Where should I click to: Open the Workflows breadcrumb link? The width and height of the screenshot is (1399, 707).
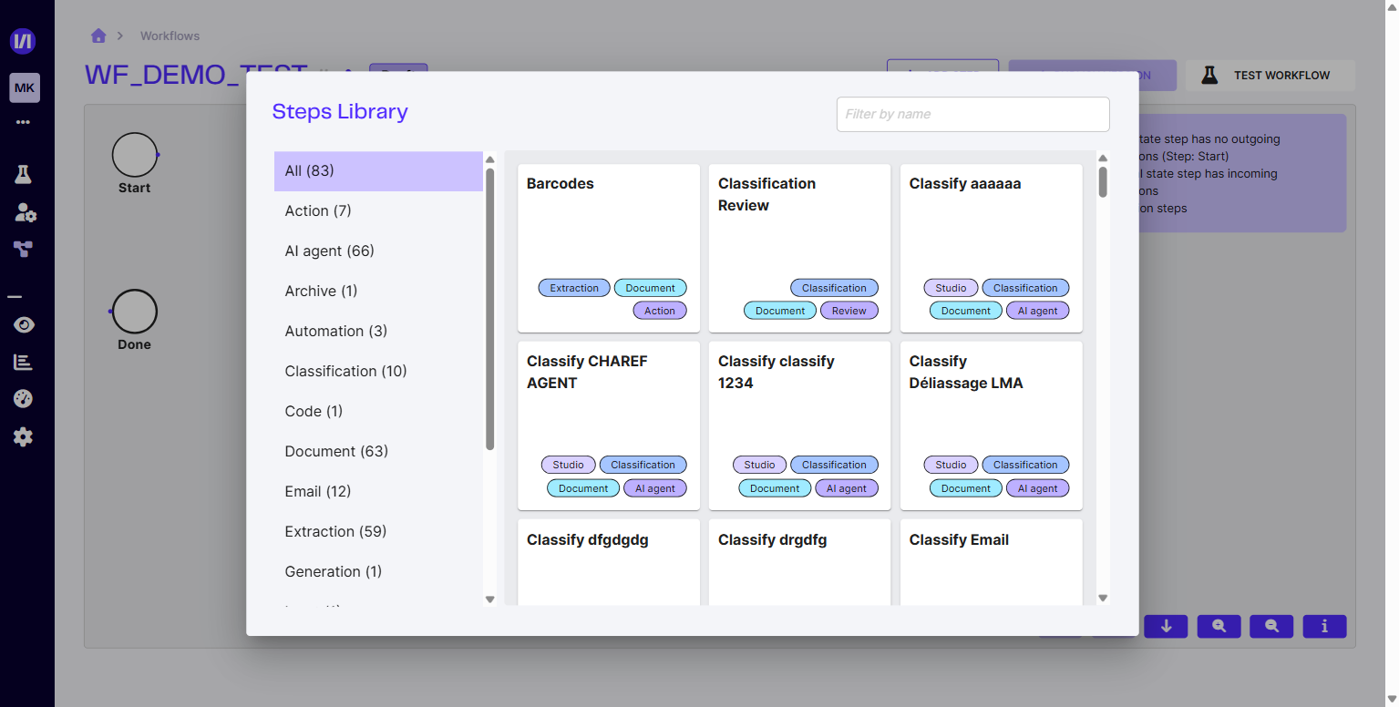[x=170, y=36]
